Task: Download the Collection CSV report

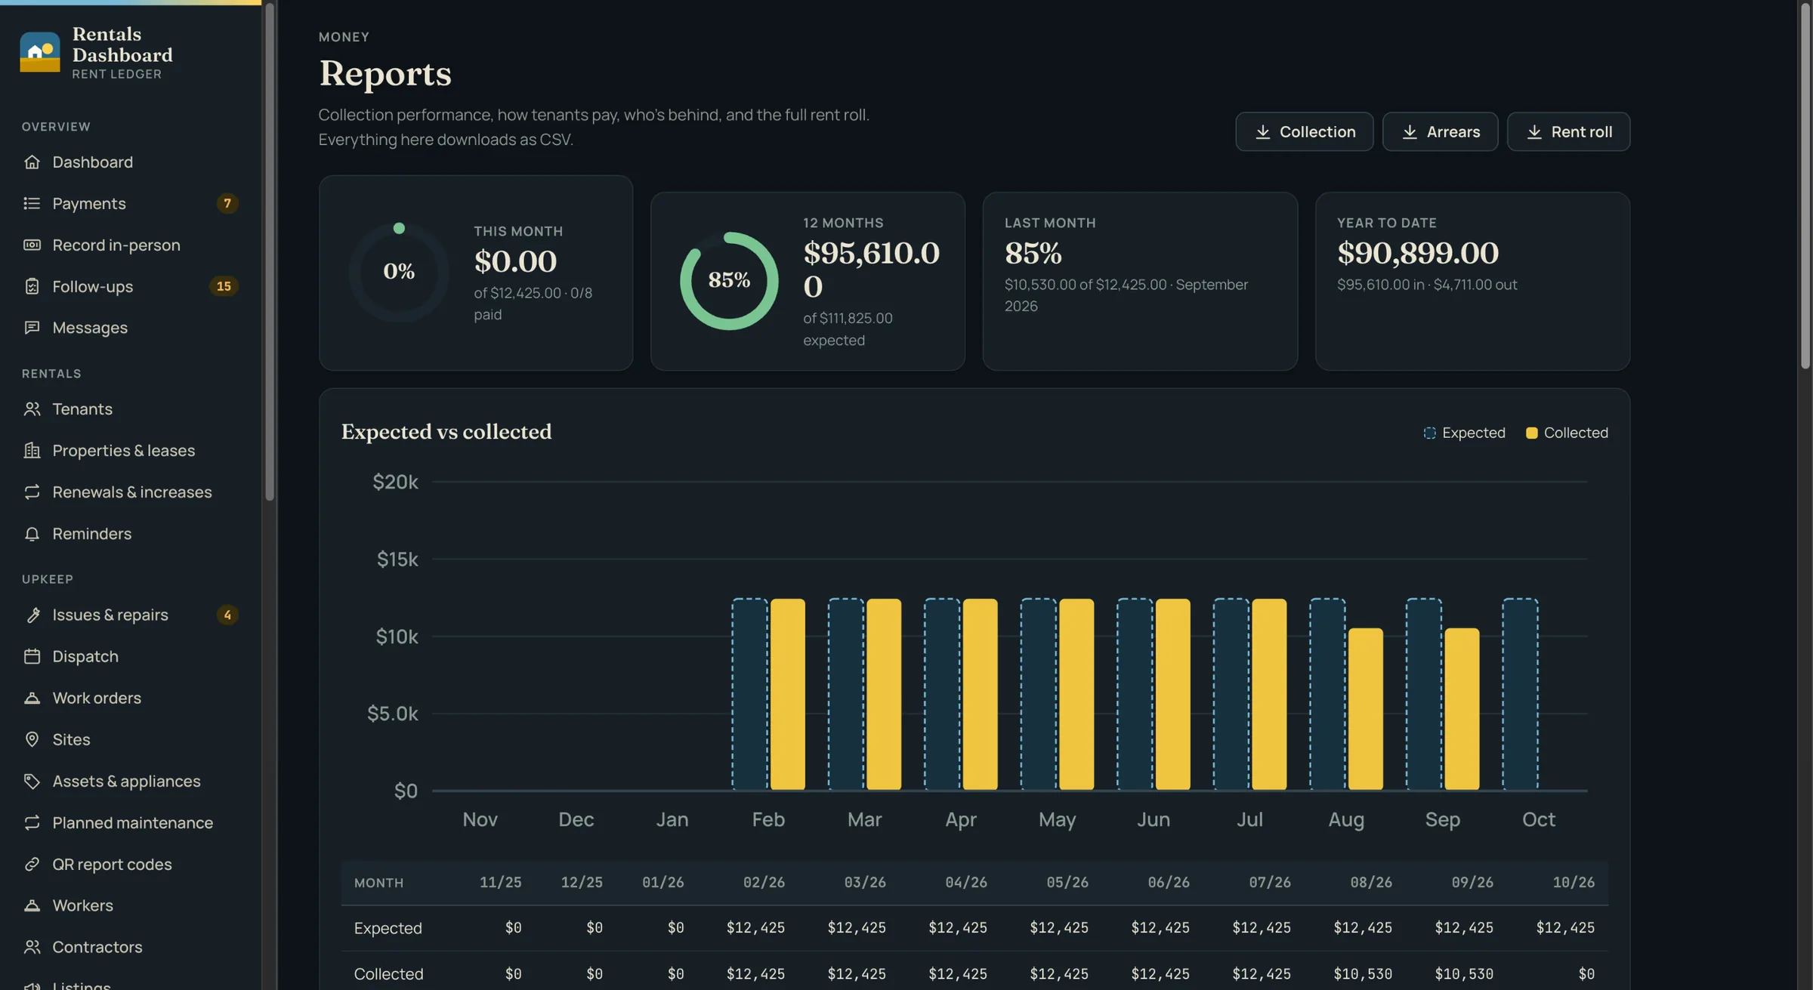Action: pos(1304,131)
